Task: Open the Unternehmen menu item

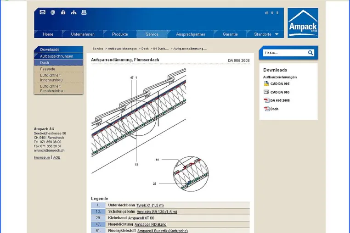Action: pos(83,34)
